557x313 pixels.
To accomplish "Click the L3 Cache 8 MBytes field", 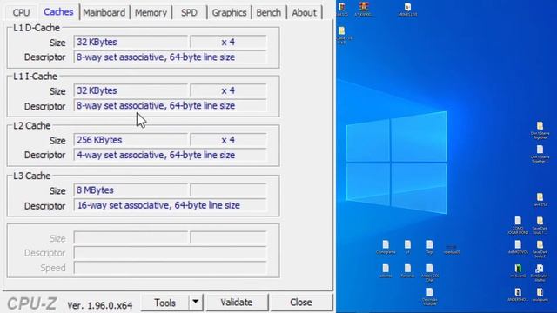I will 131,190.
